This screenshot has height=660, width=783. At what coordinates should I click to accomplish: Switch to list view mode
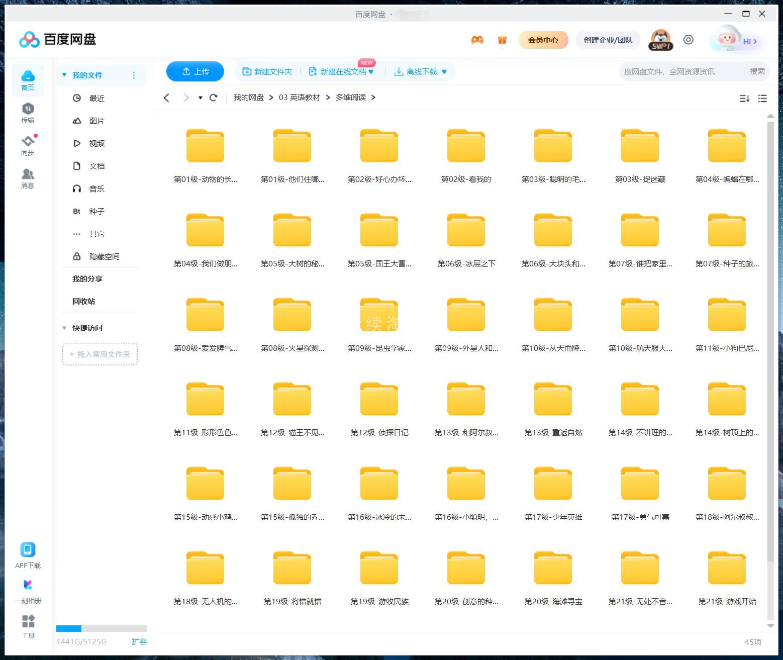[x=762, y=99]
